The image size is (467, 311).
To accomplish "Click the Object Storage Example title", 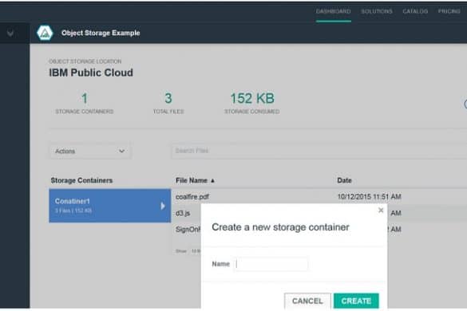I will click(101, 33).
